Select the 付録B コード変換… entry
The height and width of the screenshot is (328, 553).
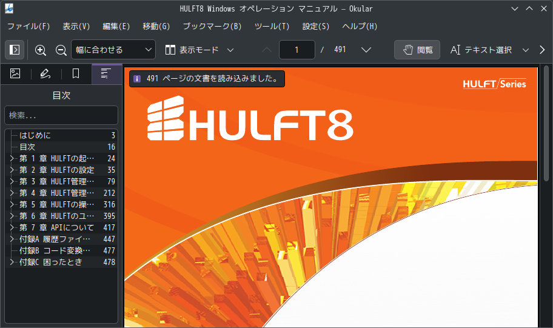point(61,250)
